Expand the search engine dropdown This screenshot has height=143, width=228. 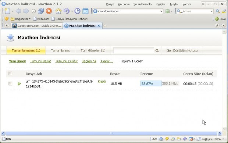182,13
